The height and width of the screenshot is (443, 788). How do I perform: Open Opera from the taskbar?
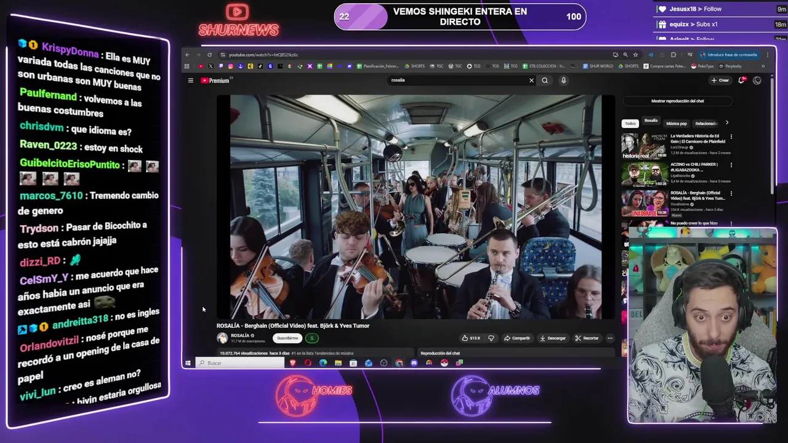[x=308, y=363]
